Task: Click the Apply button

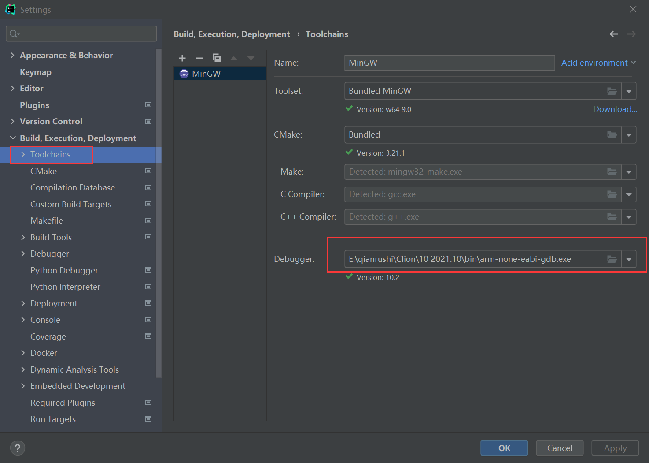Action: coord(615,448)
